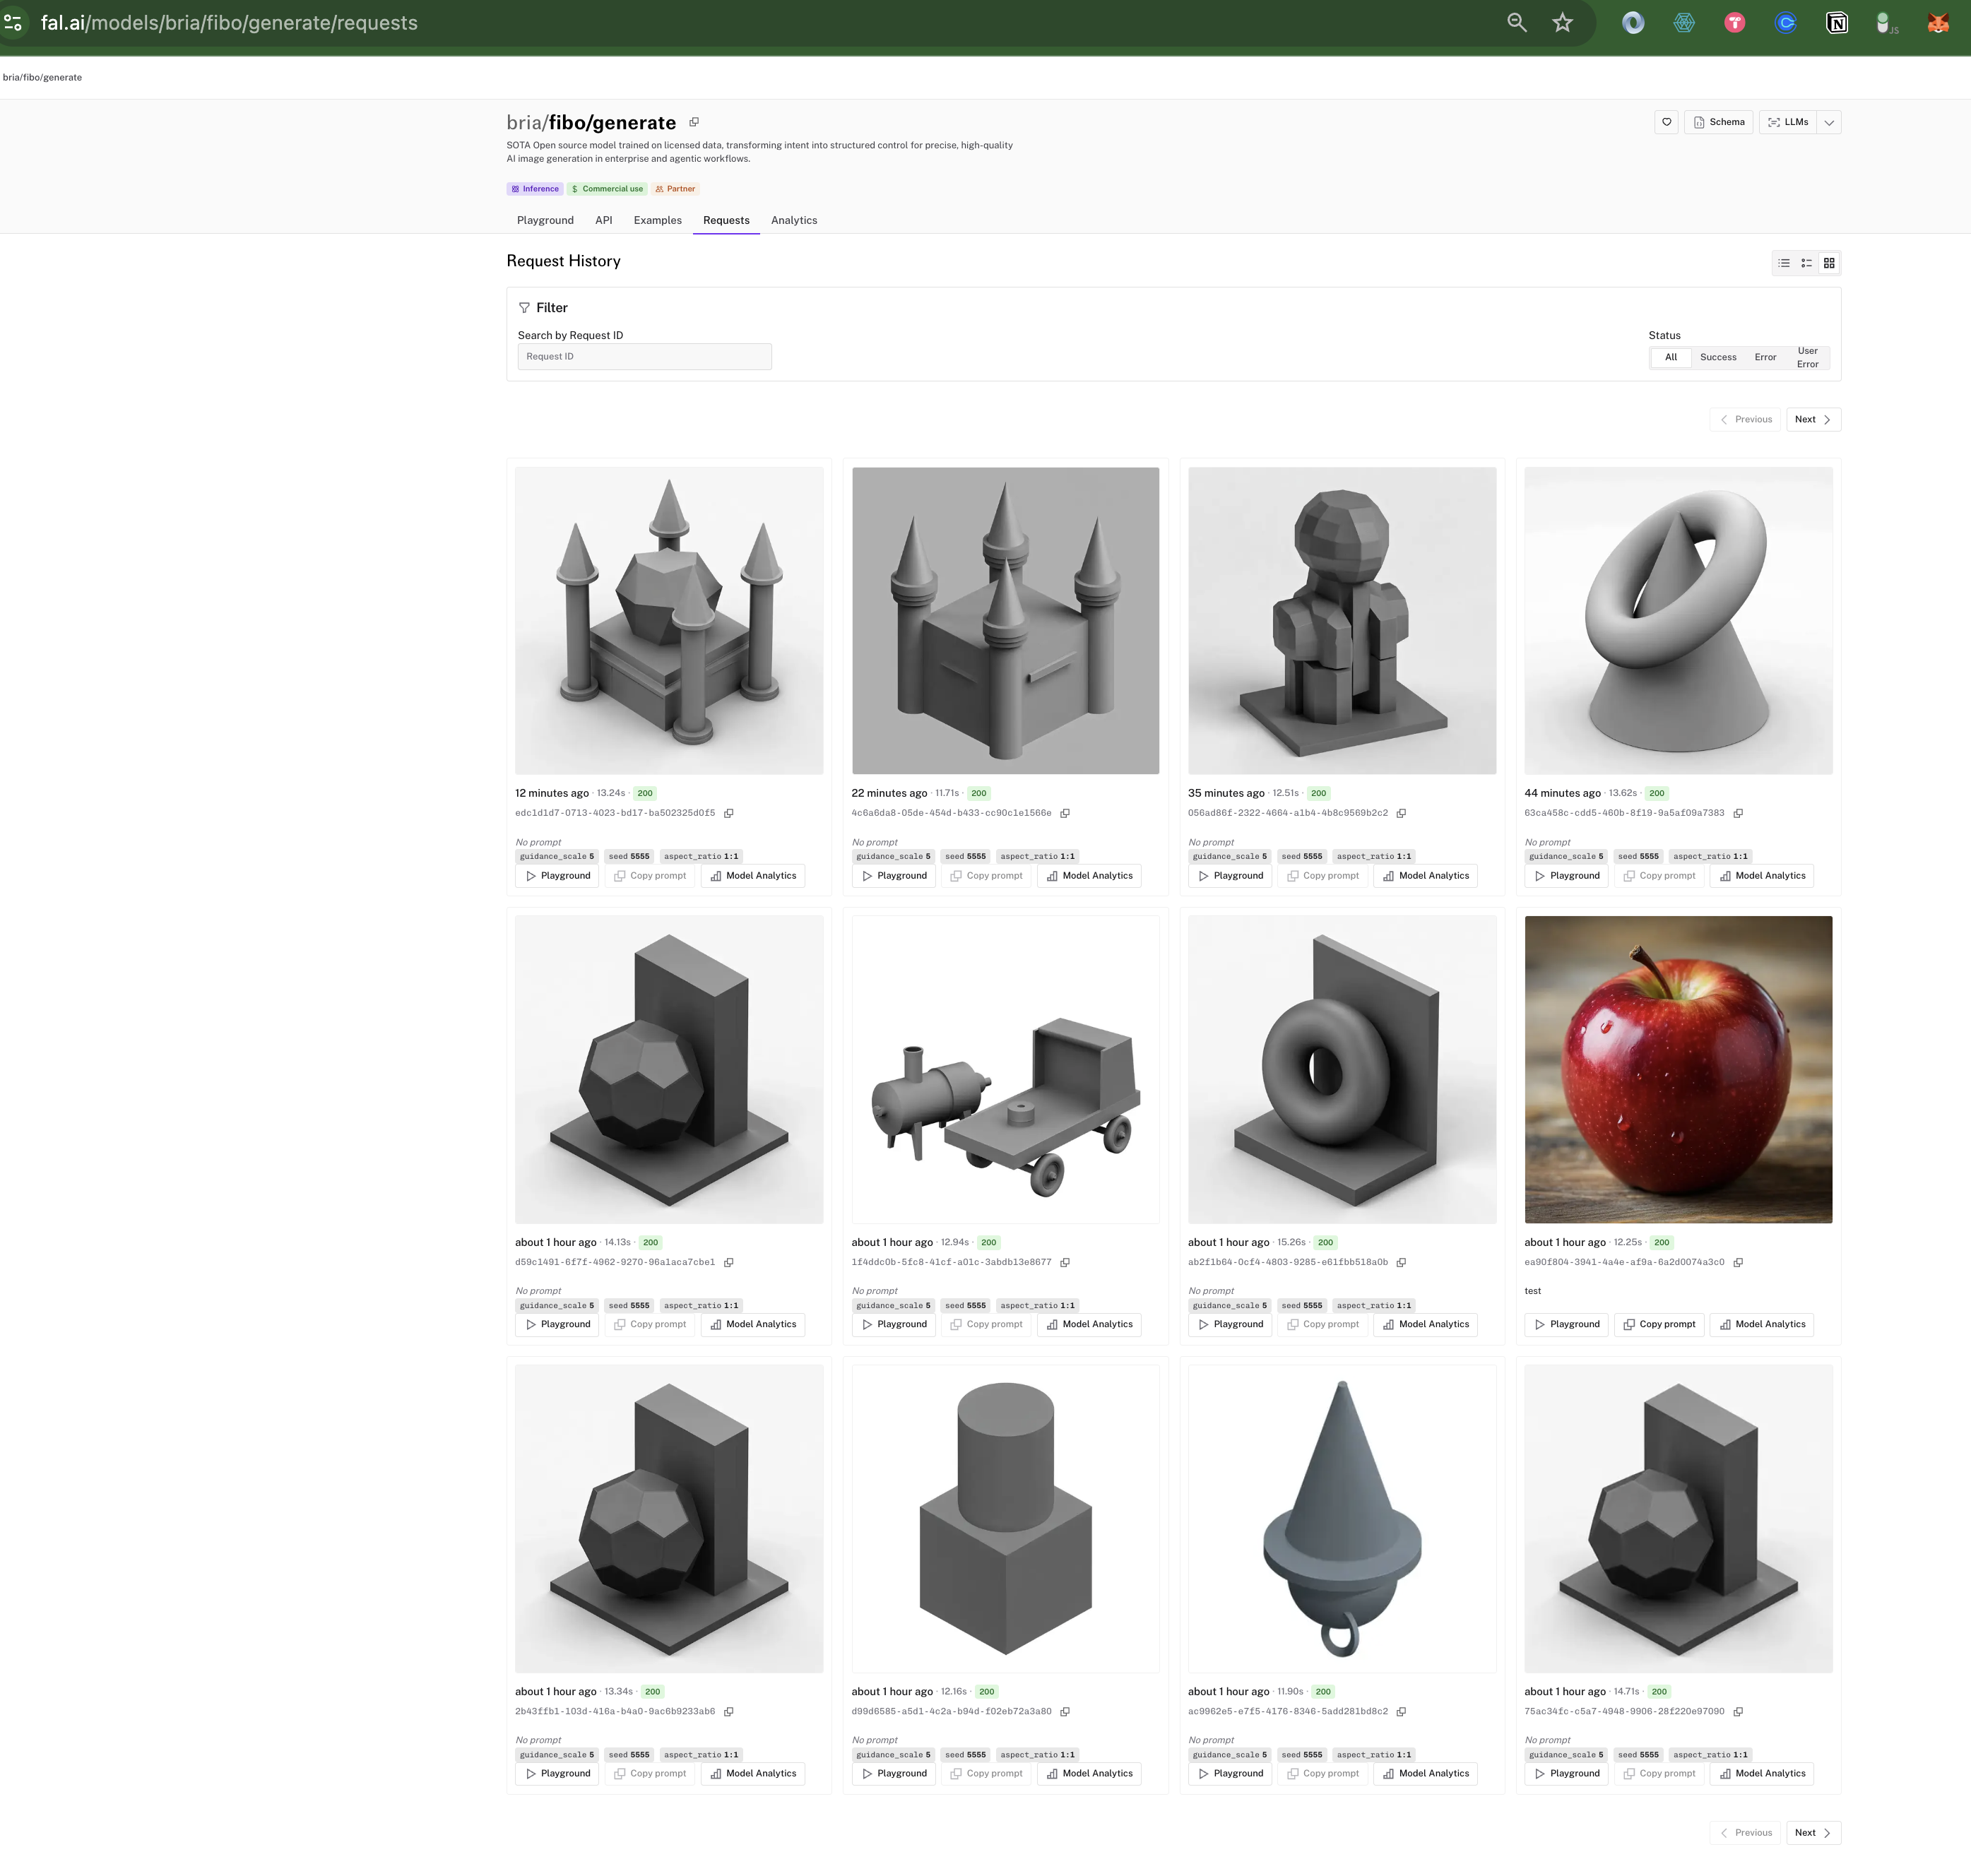Image resolution: width=1971 pixels, height=1876 pixels.
Task: Click the browser bookmark star icon
Action: pyautogui.click(x=1563, y=23)
